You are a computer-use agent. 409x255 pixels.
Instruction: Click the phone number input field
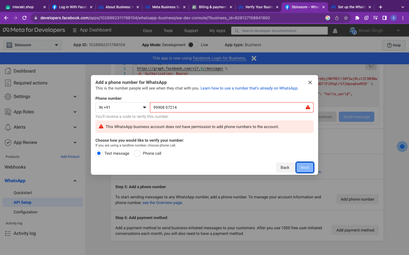232,107
